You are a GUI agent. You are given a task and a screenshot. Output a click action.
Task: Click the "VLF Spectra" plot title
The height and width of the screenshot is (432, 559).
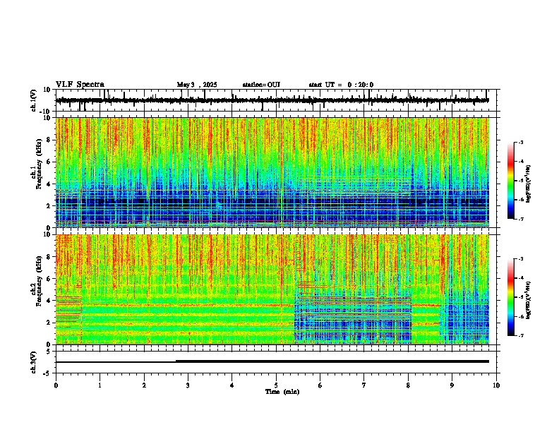(80, 85)
